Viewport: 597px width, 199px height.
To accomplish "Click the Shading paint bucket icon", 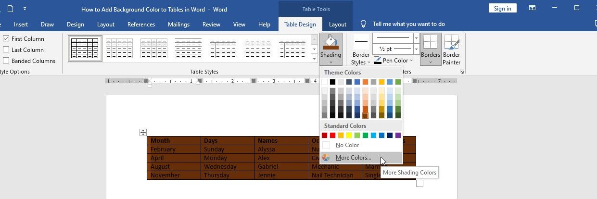I will point(330,42).
